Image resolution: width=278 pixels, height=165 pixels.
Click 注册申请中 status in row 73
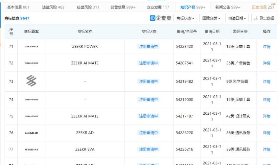pyautogui.click(x=149, y=82)
